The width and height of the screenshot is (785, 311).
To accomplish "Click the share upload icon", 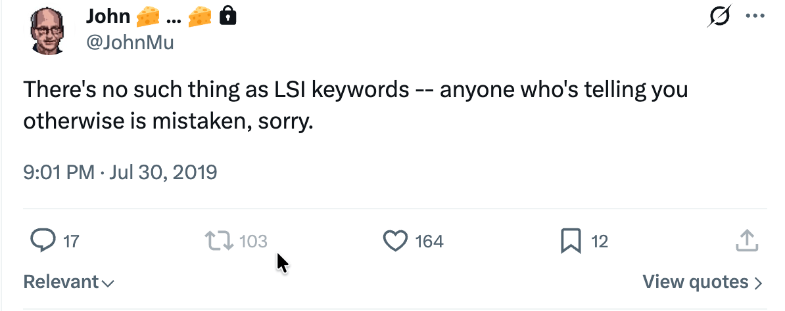I will (x=746, y=241).
